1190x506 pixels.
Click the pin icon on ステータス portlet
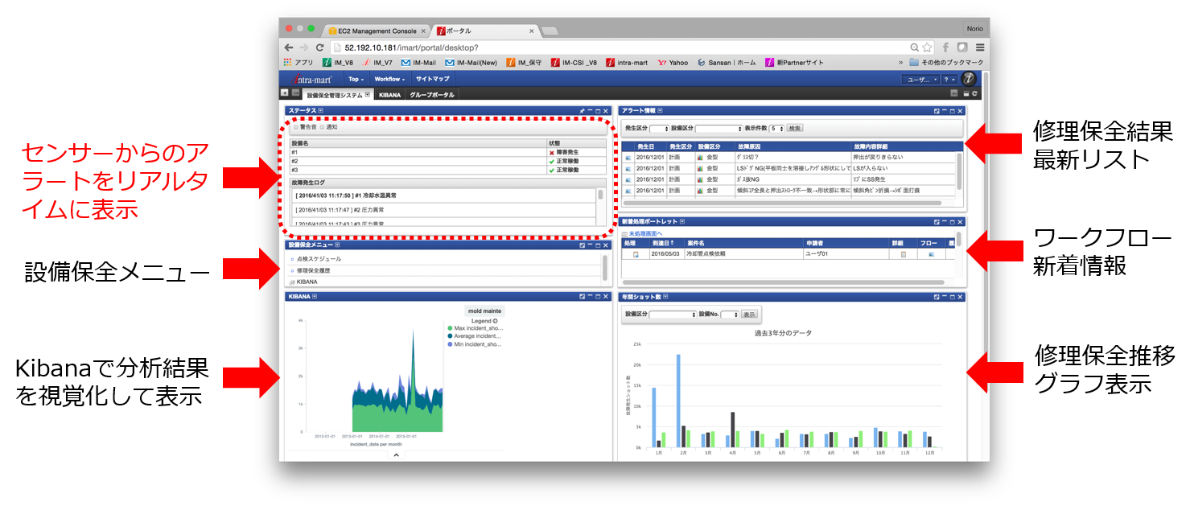pyautogui.click(x=581, y=111)
